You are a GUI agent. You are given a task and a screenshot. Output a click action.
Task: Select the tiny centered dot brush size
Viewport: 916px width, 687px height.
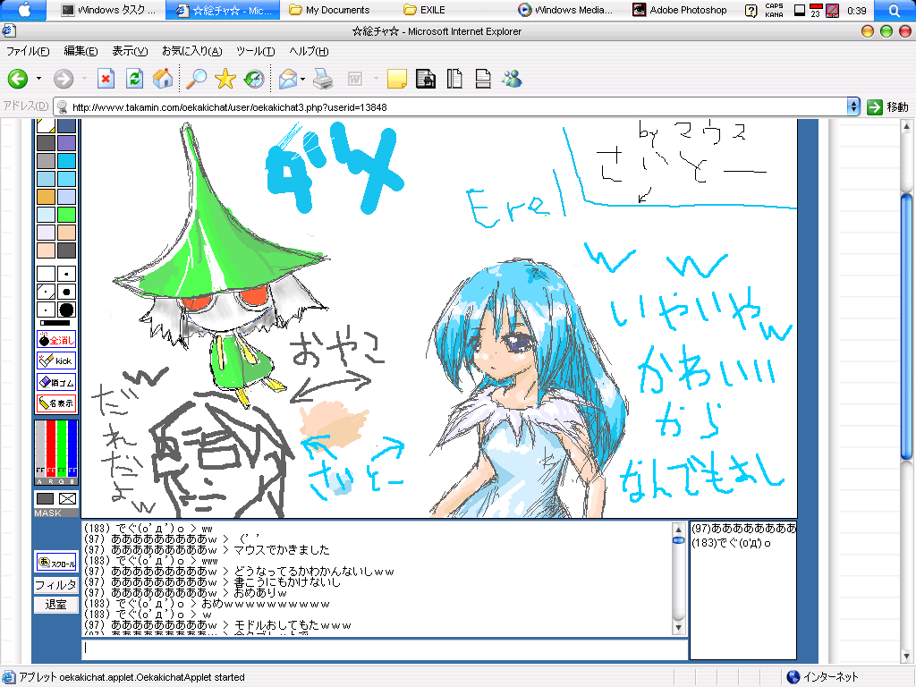47,310
